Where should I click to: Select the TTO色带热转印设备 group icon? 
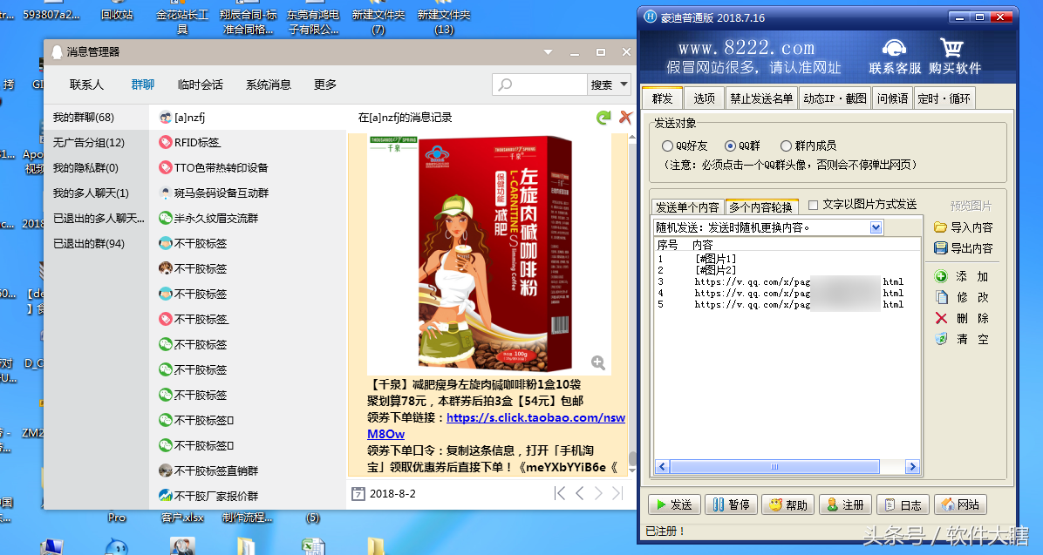coord(166,167)
